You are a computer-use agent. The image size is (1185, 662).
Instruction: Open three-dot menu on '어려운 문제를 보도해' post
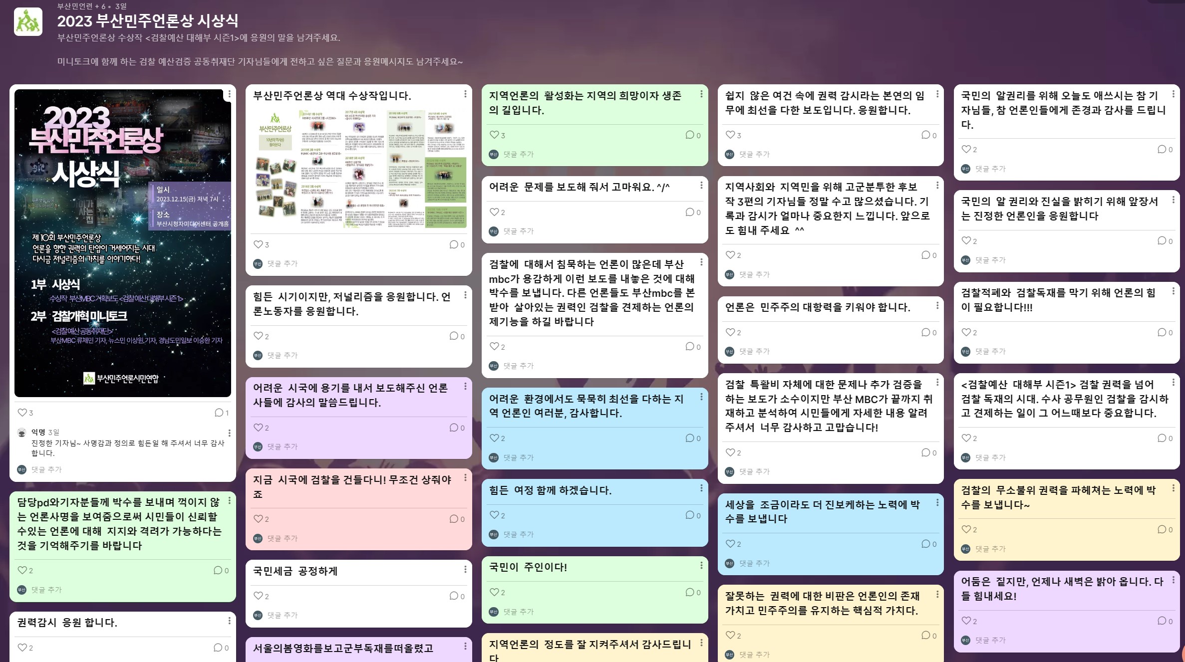pos(701,186)
